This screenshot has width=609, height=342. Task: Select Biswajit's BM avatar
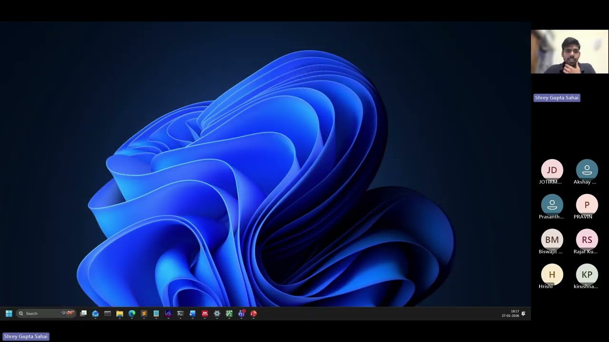(x=552, y=240)
